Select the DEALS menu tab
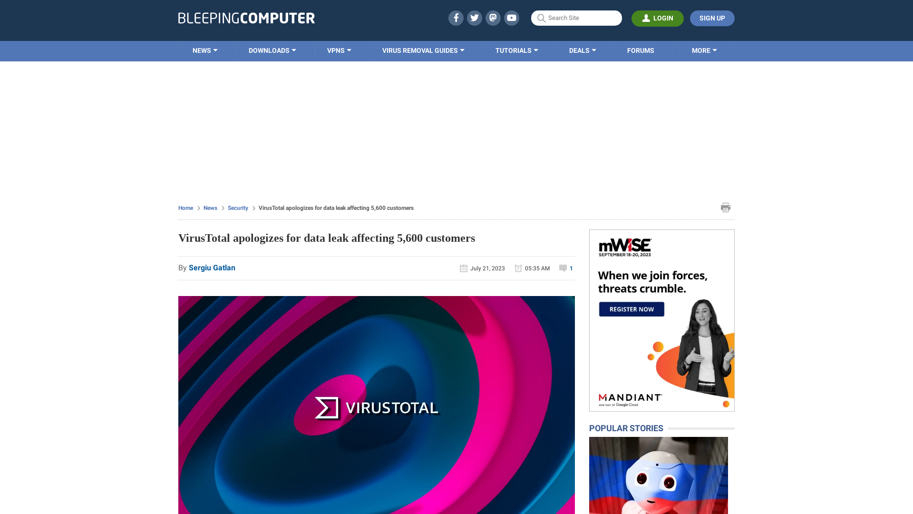The image size is (913, 514). (x=583, y=50)
